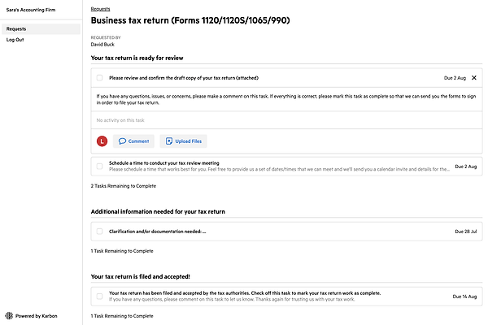The width and height of the screenshot is (488, 325).
Task: Tick the Clarification and/or documentation needed checkbox
Action: point(100,232)
